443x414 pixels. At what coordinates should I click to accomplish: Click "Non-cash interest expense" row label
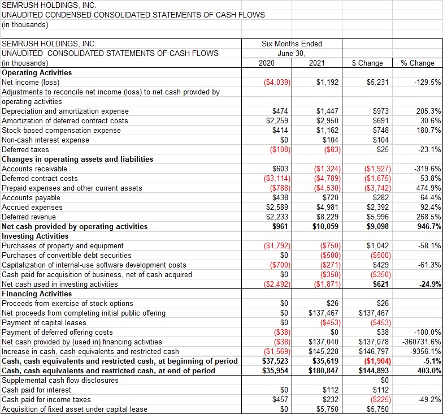(x=45, y=140)
